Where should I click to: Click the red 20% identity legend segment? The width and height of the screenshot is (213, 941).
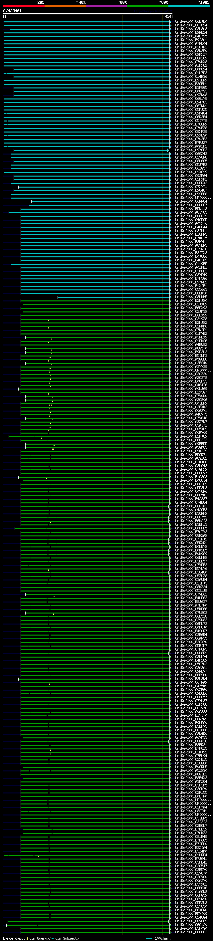pos(24,6)
